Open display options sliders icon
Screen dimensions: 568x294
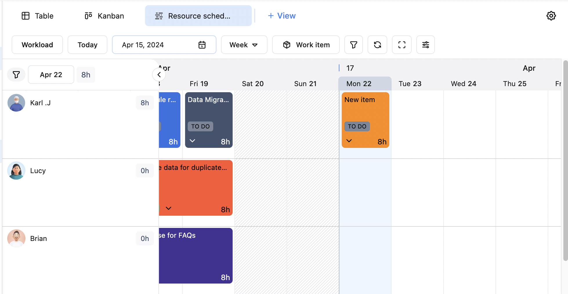(x=425, y=45)
